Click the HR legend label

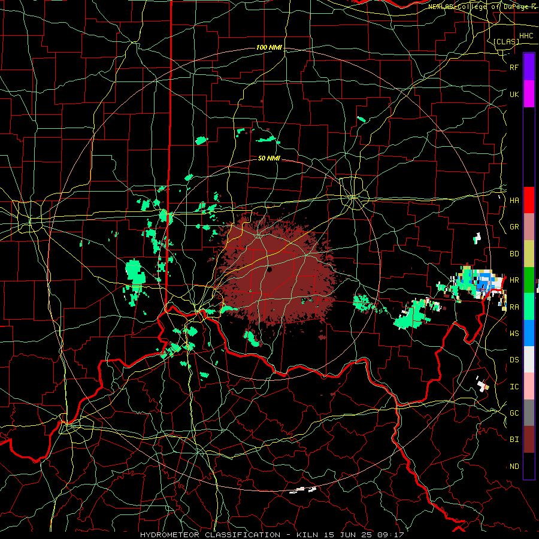pyautogui.click(x=514, y=280)
